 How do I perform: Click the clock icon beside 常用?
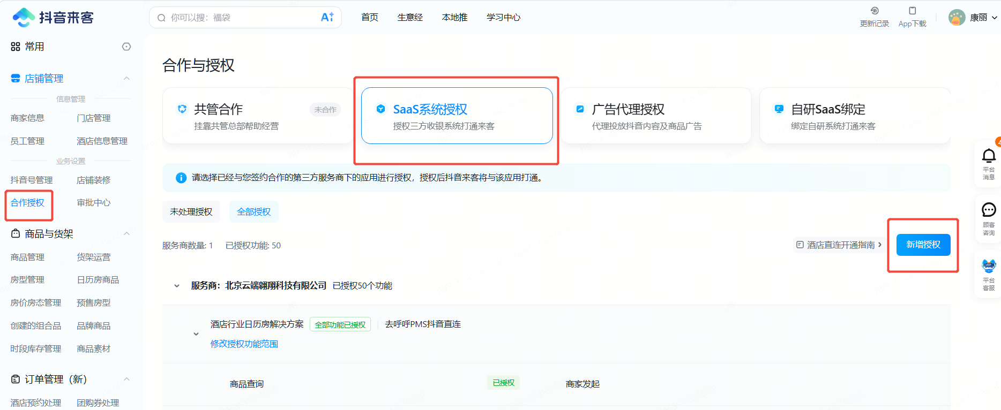click(x=126, y=47)
